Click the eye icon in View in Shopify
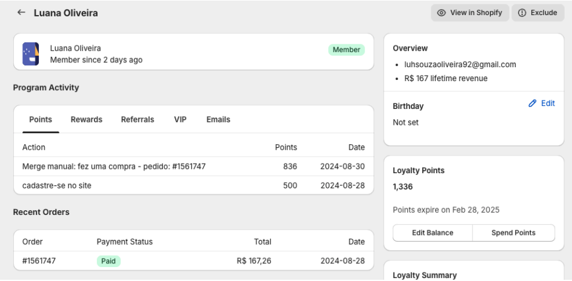 441,13
